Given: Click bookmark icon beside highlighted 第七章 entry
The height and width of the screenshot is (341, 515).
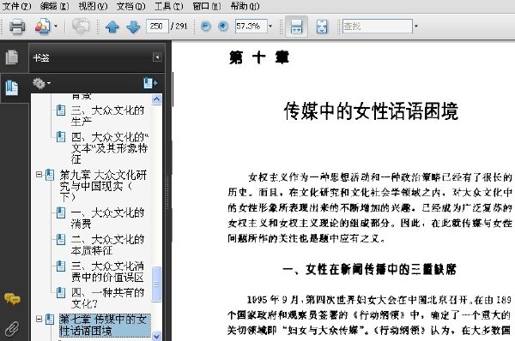Looking at the screenshot, I should coord(50,319).
